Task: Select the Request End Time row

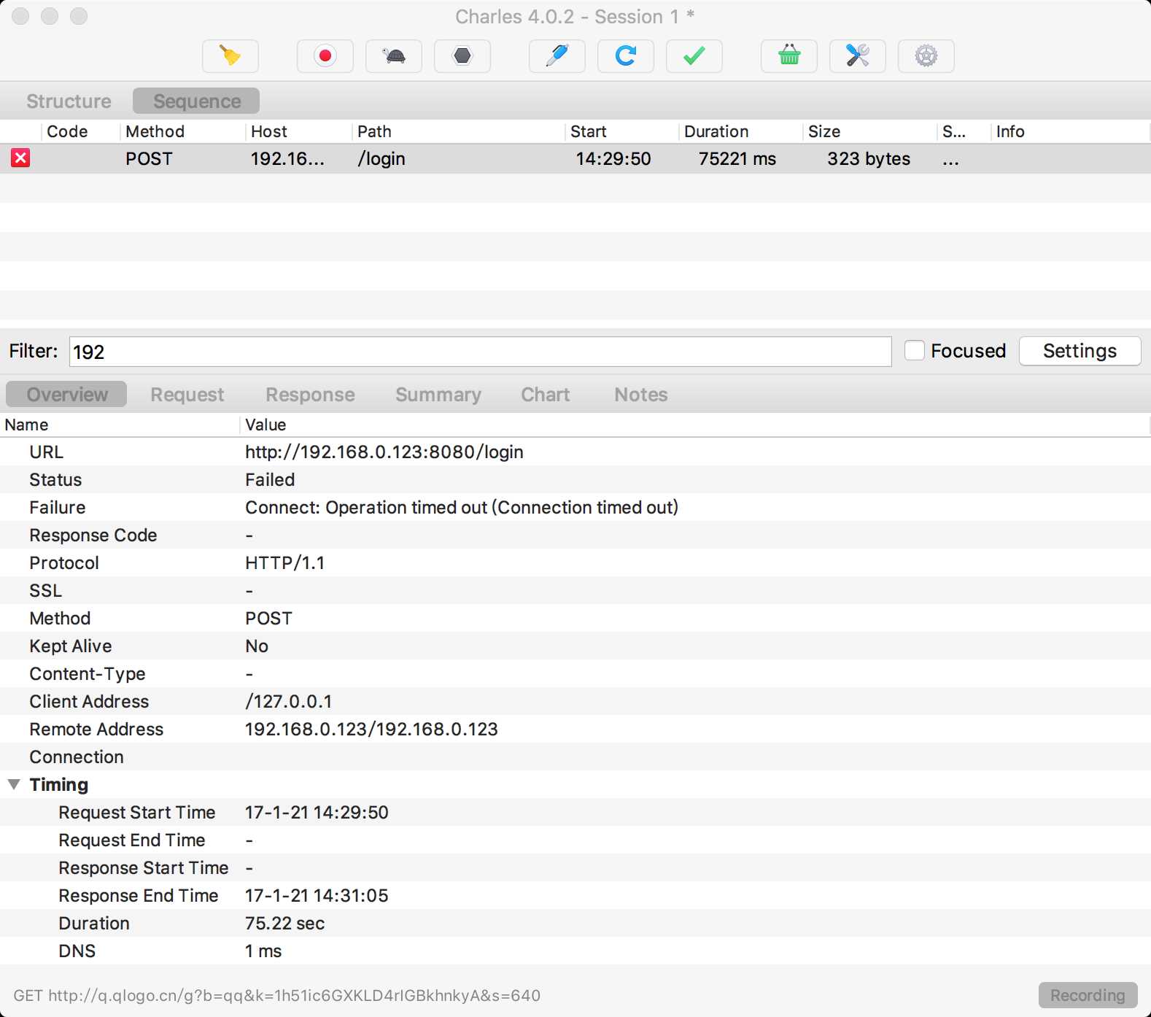Action: tap(575, 840)
